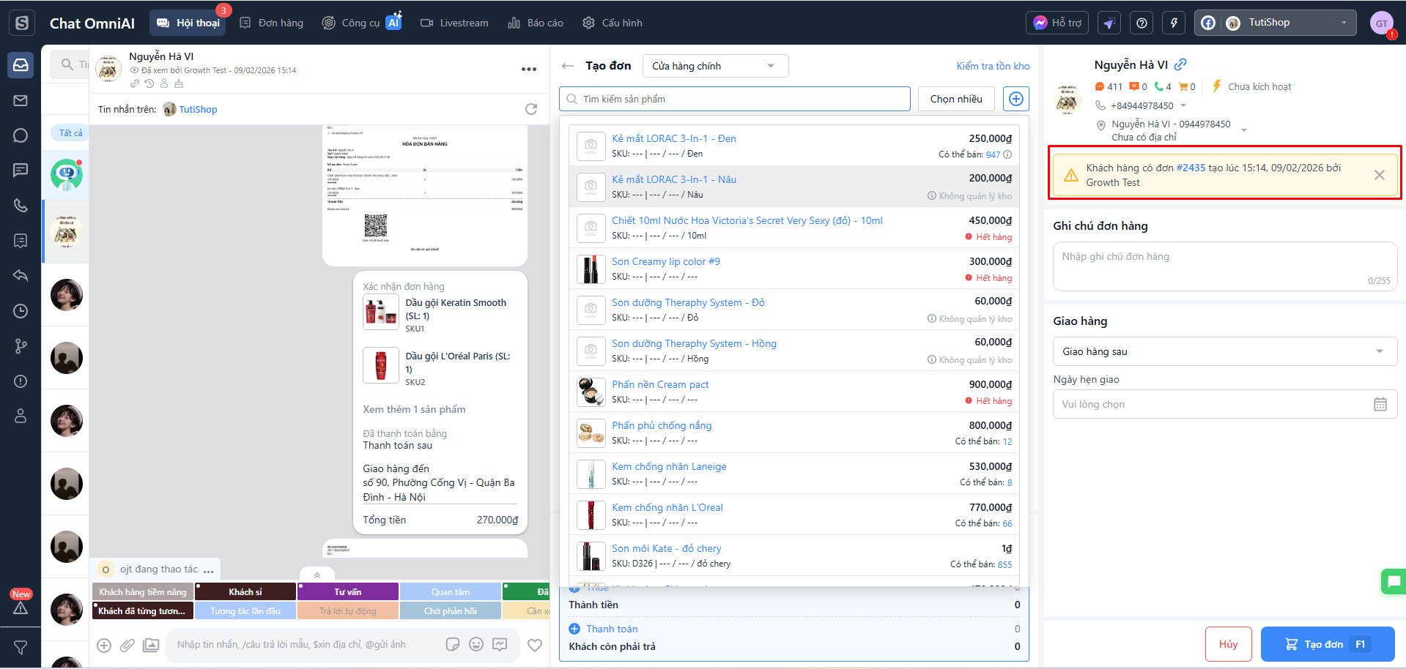Dismiss the order #2435 warning notice

pos(1379,175)
